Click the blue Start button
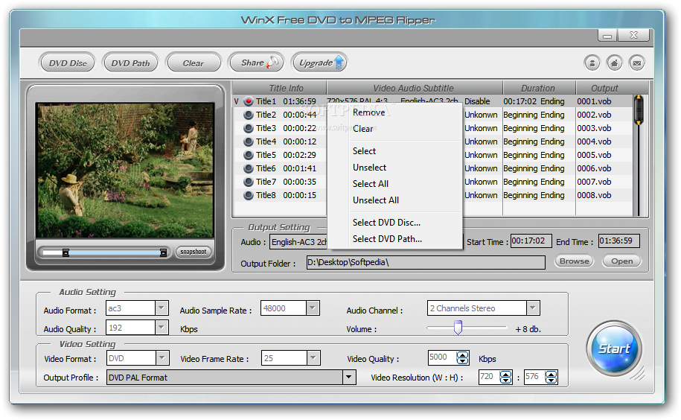681x420 pixels. 614,349
